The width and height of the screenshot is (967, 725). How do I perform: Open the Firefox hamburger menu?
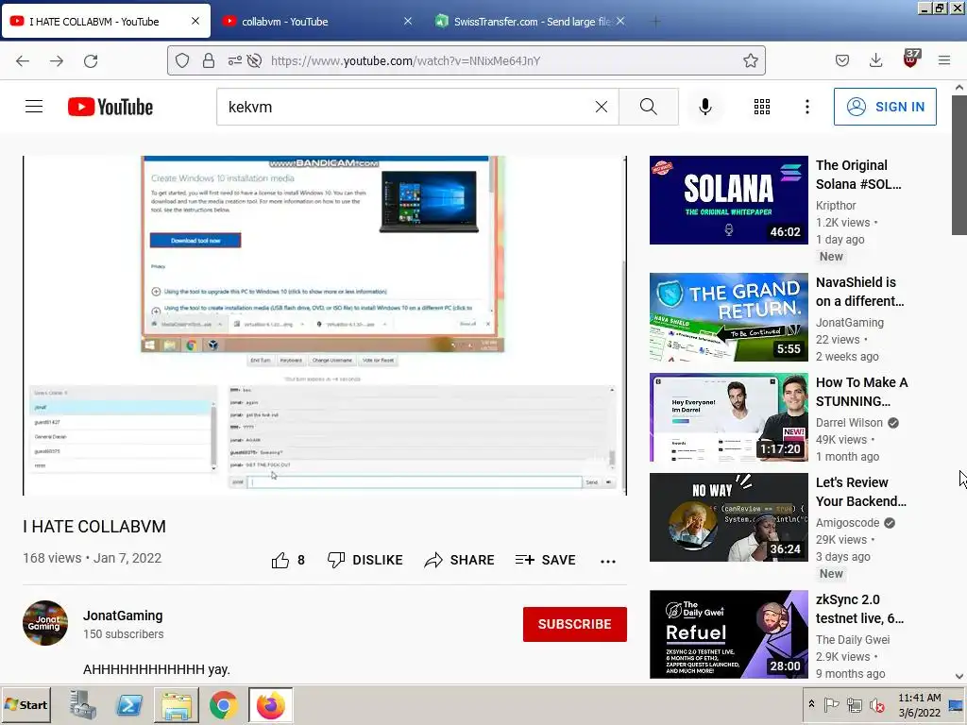click(x=944, y=60)
